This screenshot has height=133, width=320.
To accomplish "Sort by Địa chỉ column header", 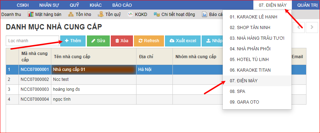I will [155, 57].
